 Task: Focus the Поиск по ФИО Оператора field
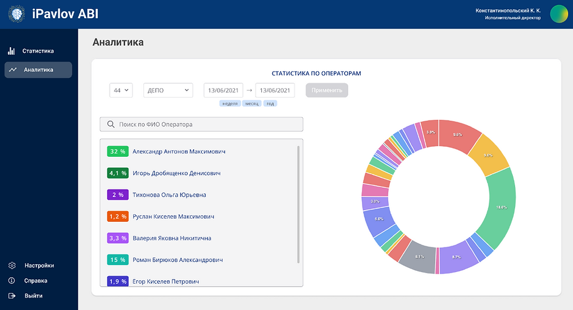(201, 124)
